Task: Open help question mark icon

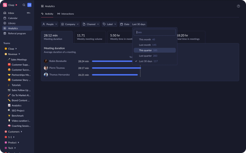Action: click(x=238, y=6)
